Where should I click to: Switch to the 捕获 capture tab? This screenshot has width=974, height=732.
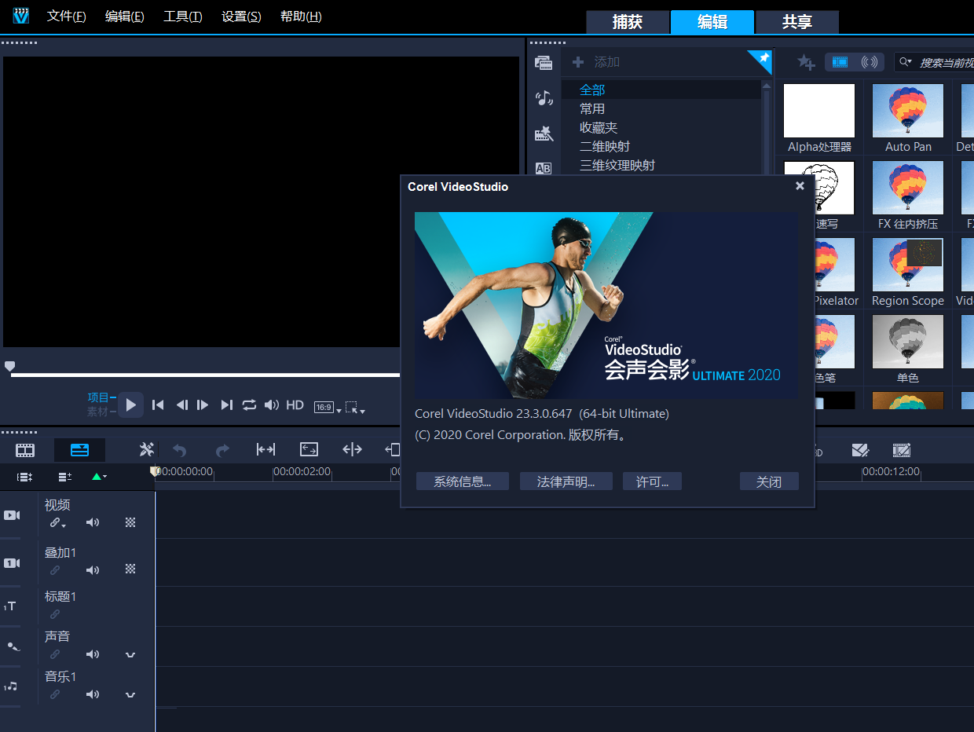coord(628,22)
